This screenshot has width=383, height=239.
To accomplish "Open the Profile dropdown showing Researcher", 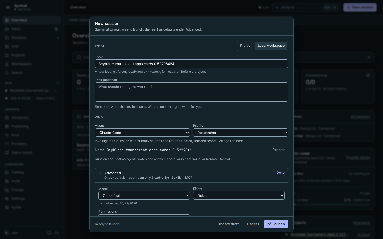I will pyautogui.click(x=240, y=133).
